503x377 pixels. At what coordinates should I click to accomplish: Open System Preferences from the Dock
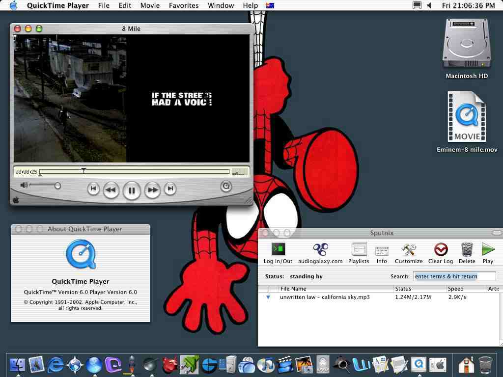[x=438, y=365]
